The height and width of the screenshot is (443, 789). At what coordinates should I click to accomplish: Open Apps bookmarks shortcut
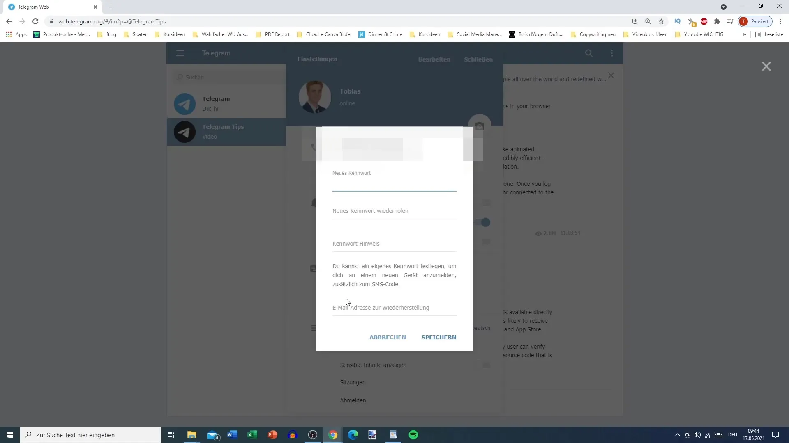[16, 34]
